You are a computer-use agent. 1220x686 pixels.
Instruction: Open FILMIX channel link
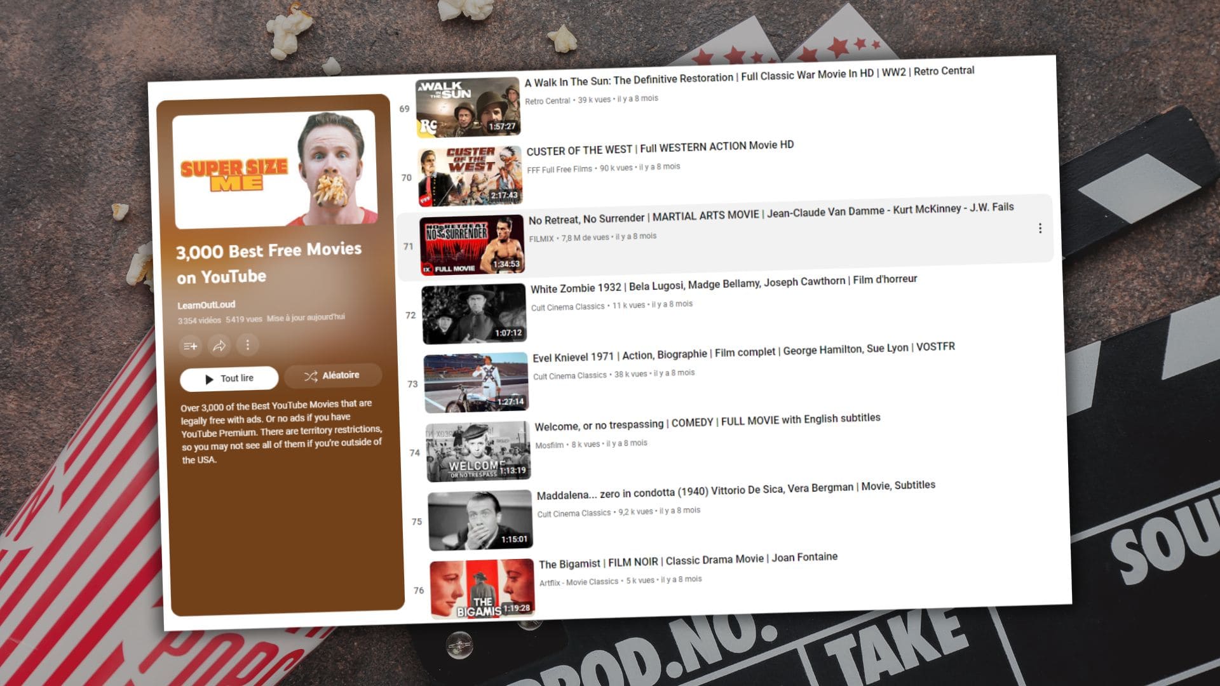pyautogui.click(x=541, y=239)
